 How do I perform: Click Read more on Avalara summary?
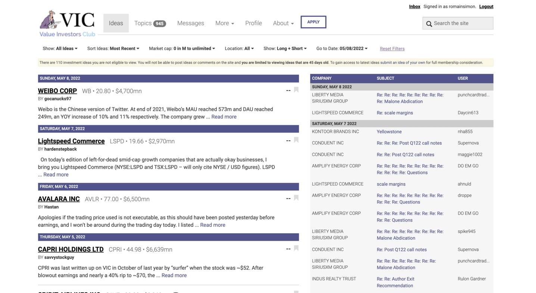click(213, 225)
